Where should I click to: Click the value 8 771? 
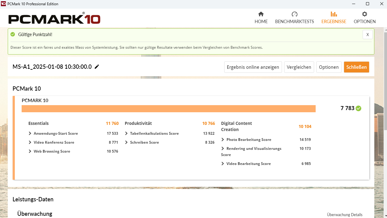[x=113, y=142]
